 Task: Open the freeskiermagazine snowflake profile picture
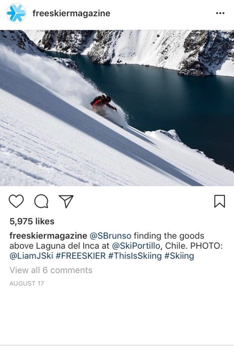click(16, 13)
